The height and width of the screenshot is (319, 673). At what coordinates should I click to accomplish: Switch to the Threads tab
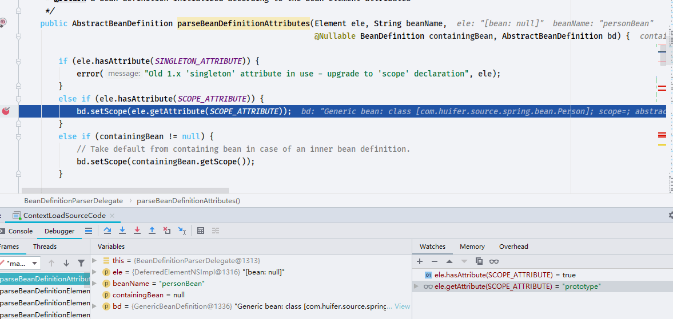(x=45, y=247)
